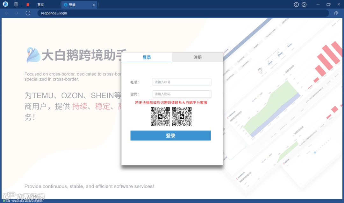Viewport: 344px width, 203px height.
Task: Click the 'Focused on cross-border' description text
Action: [73, 76]
